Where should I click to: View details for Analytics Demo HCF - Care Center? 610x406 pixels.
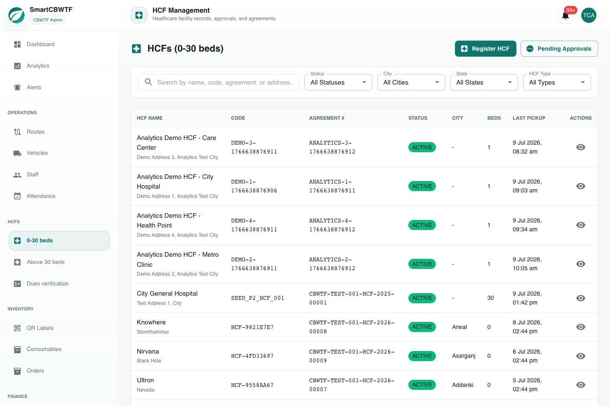pos(581,147)
